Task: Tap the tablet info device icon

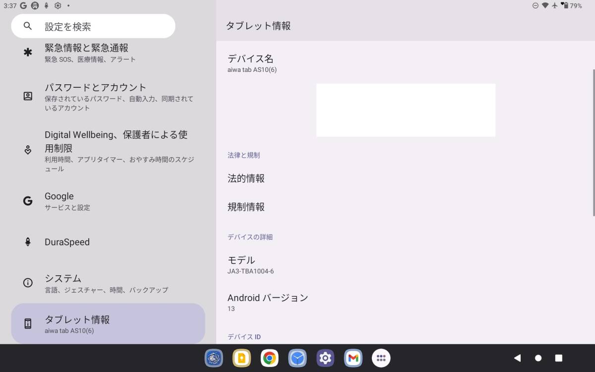Action: 28,324
